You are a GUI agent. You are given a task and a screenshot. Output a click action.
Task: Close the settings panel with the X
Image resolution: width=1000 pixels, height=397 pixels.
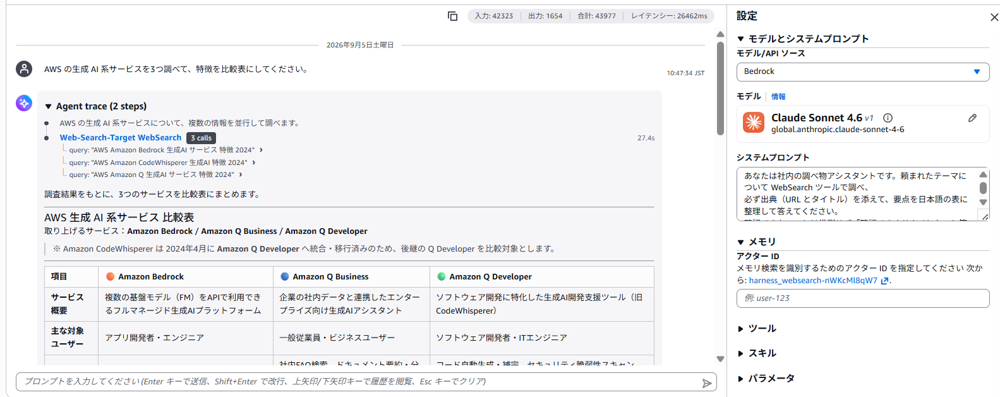point(994,17)
